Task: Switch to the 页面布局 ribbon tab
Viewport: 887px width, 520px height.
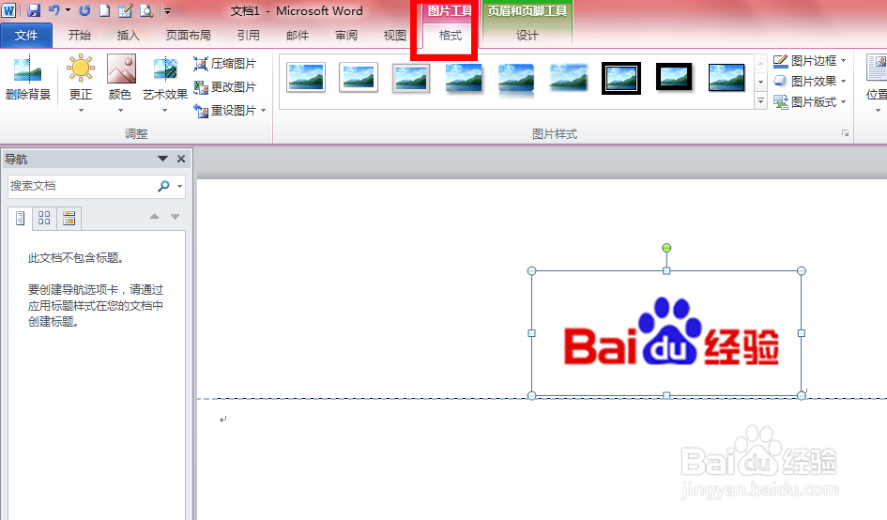Action: click(x=188, y=35)
